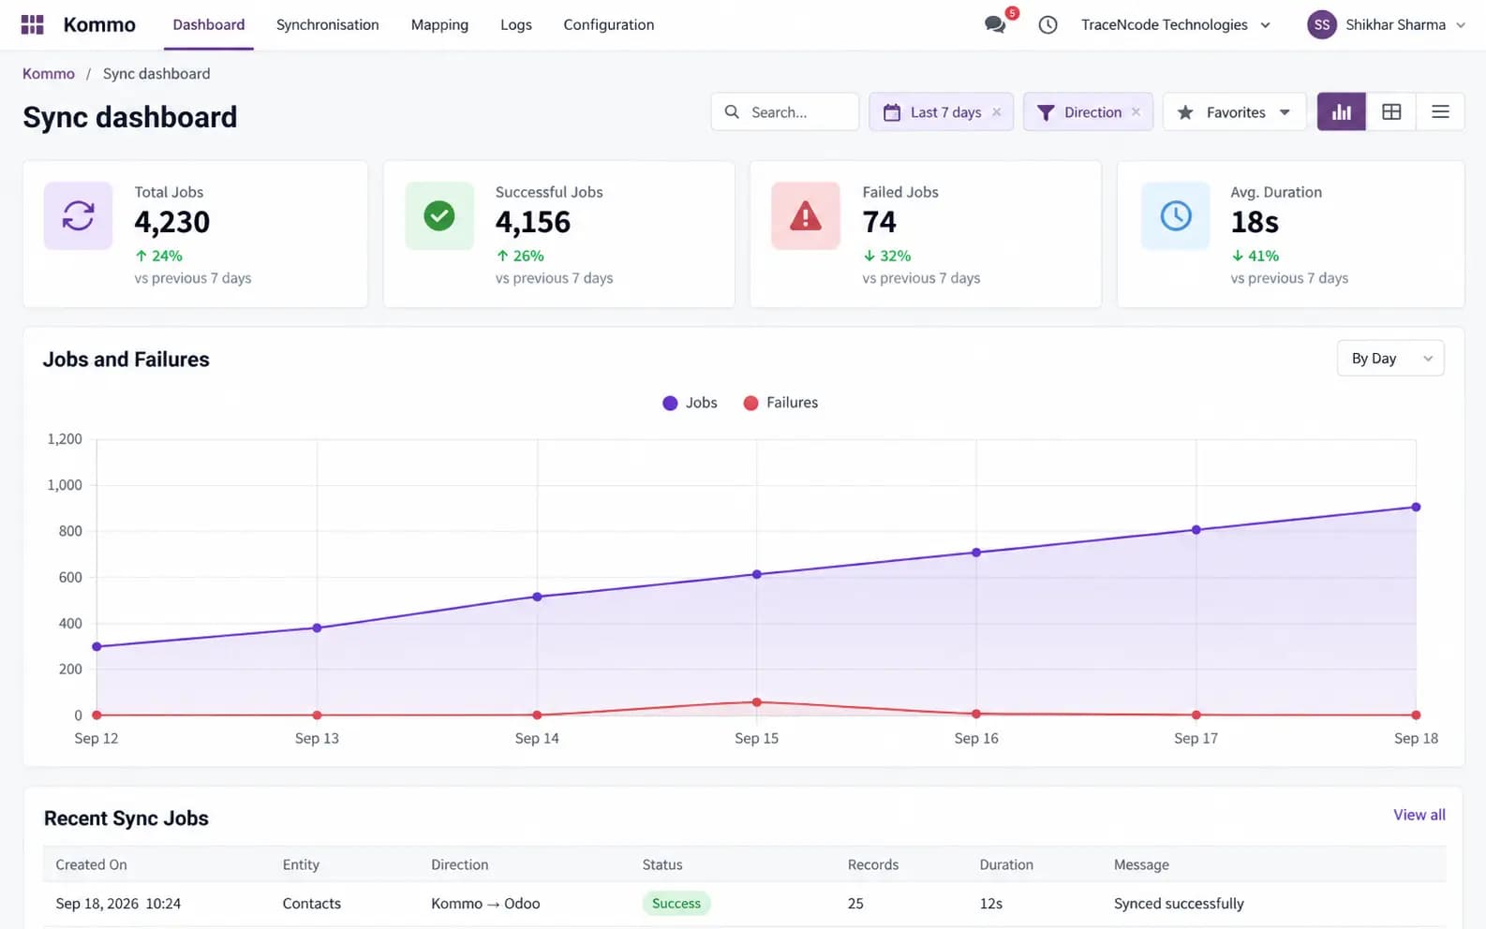Image resolution: width=1486 pixels, height=929 pixels.
Task: Sort by the Created On column
Action: 91,864
